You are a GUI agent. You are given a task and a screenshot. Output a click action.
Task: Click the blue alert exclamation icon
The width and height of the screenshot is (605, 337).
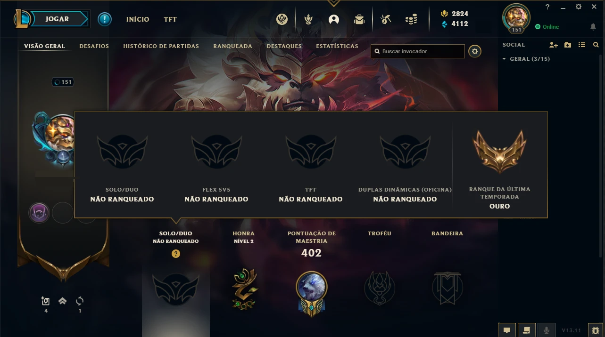[105, 19]
